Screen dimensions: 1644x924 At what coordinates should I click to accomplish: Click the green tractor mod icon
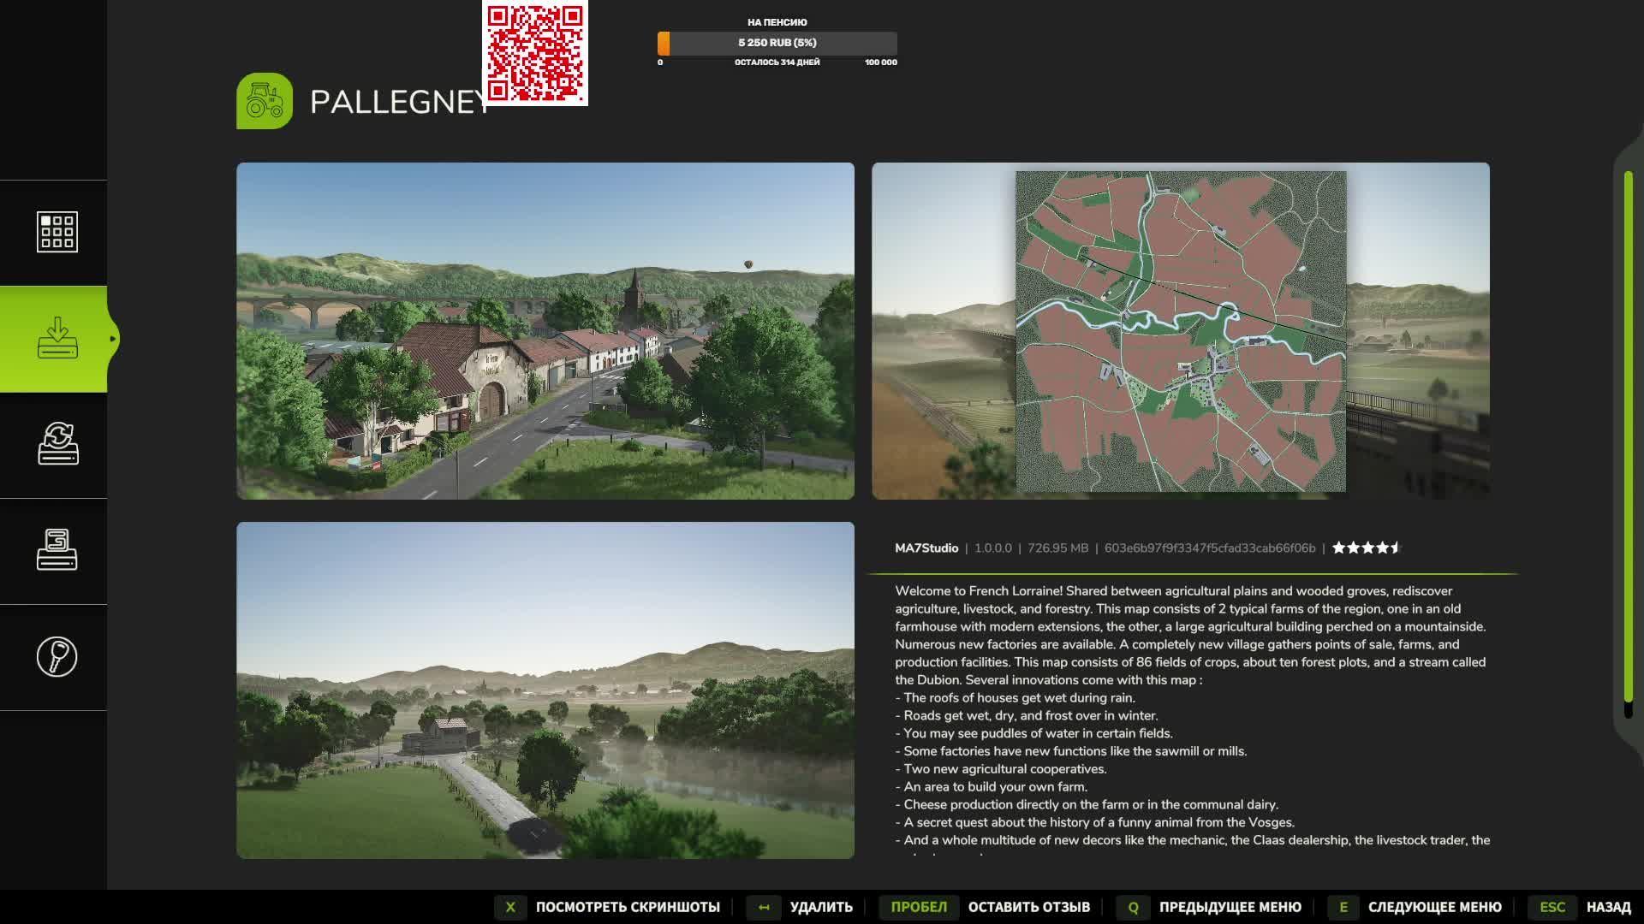click(x=265, y=101)
